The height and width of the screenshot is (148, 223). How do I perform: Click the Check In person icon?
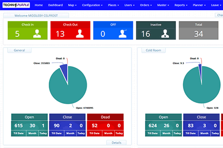[37, 33]
